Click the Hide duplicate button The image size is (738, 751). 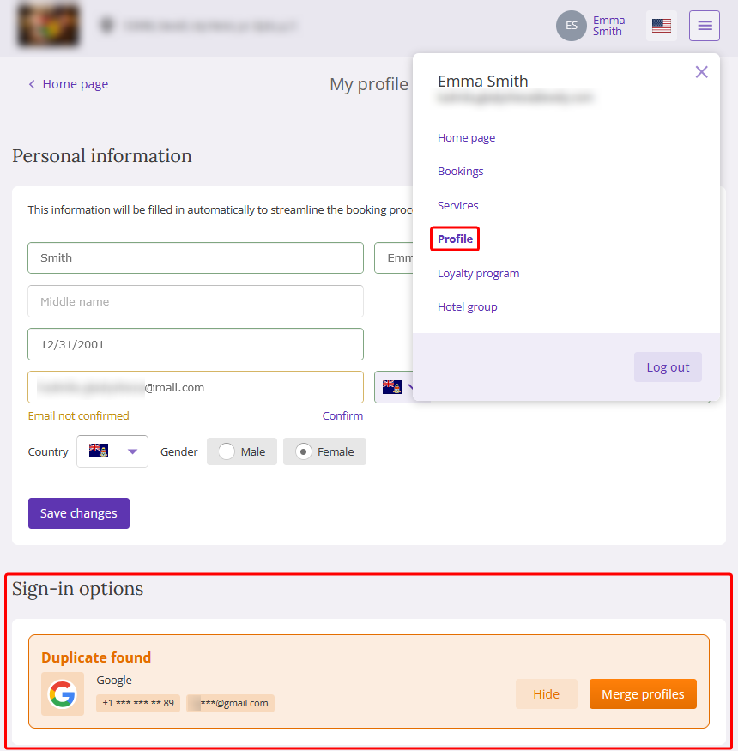click(546, 693)
